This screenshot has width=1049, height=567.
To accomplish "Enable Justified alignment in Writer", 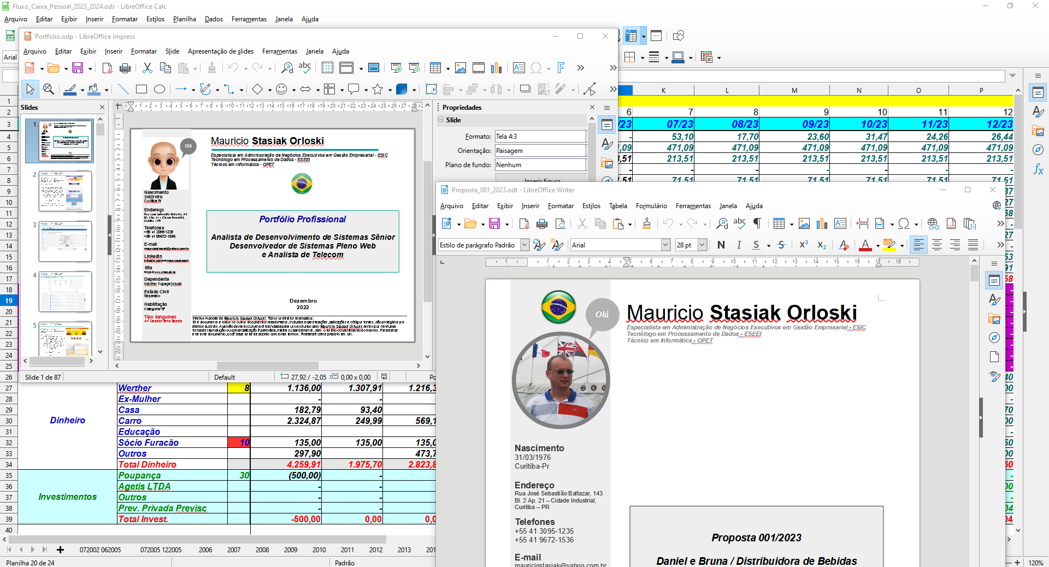I will click(x=973, y=245).
